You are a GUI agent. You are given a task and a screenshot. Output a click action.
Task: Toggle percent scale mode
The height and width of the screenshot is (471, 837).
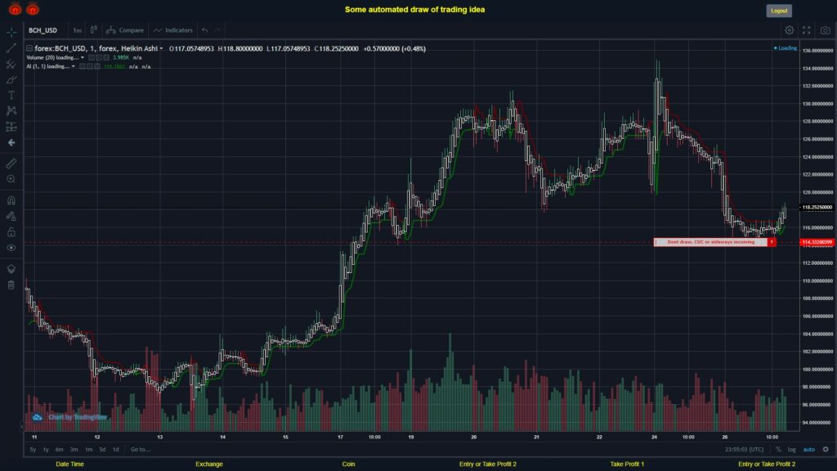(778, 450)
